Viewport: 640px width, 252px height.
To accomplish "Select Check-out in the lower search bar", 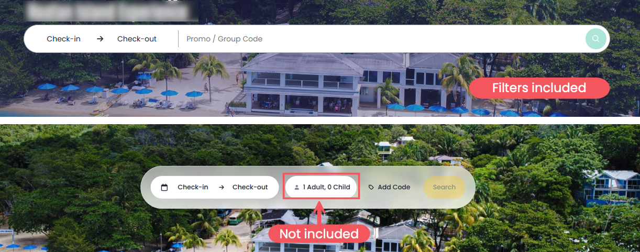I will point(250,187).
